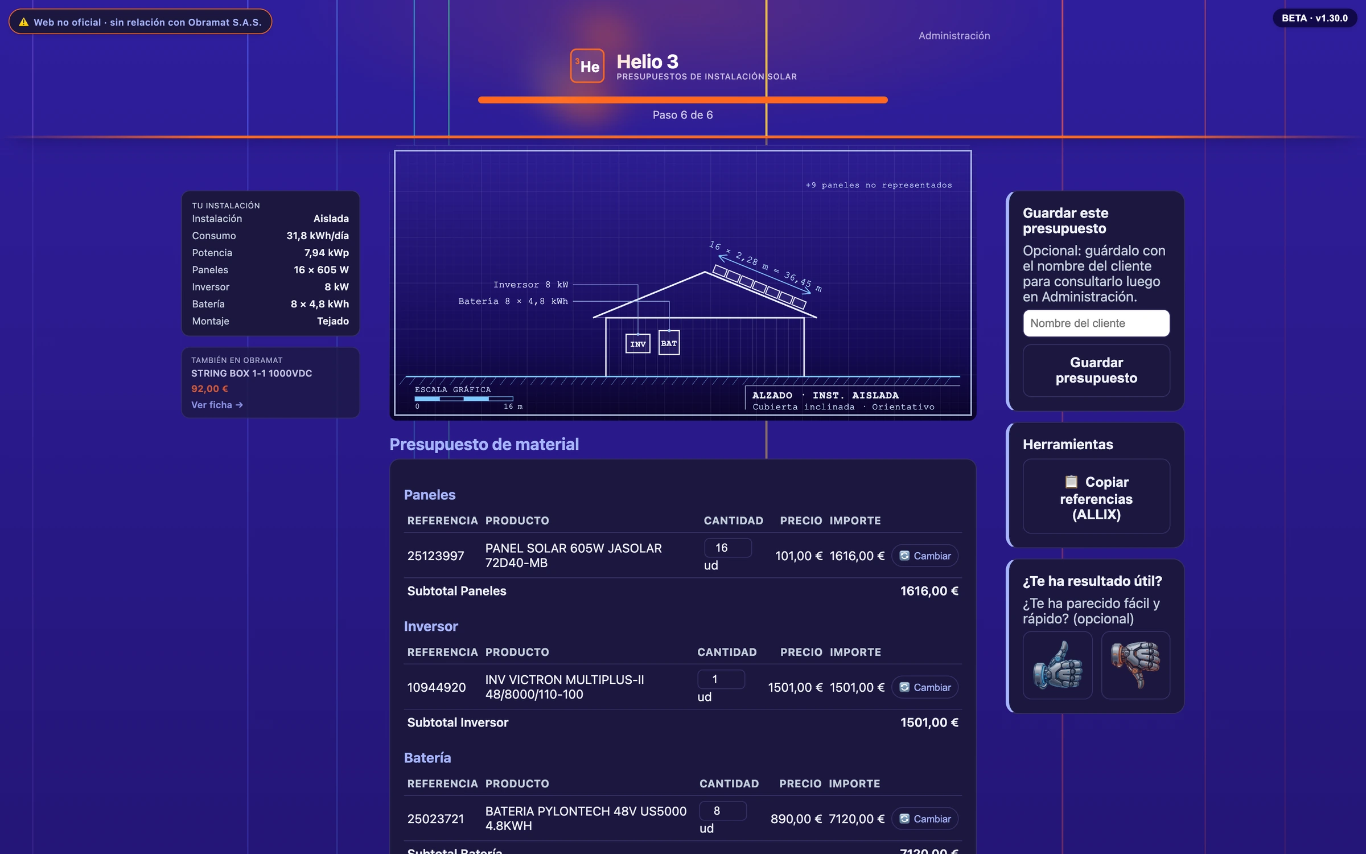Click the Potencia value 7,94 kWp
Image resolution: width=1366 pixels, height=854 pixels.
(x=327, y=253)
